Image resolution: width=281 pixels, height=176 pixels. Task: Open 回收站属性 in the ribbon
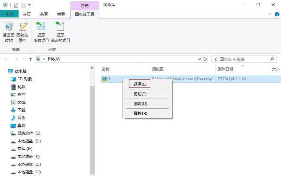coord(22,32)
